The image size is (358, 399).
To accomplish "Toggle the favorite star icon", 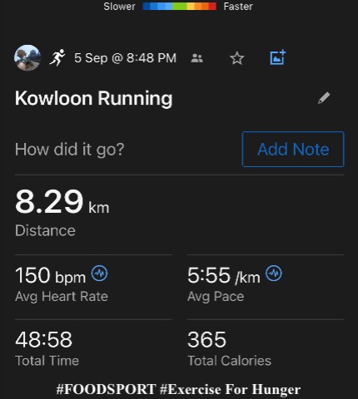I will (237, 58).
